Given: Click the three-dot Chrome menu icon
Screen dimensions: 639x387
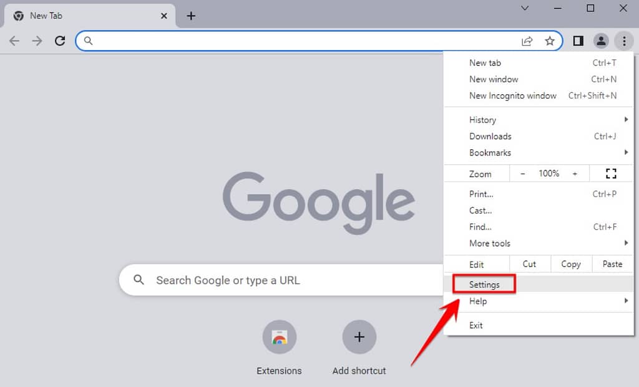Looking at the screenshot, I should (x=624, y=41).
